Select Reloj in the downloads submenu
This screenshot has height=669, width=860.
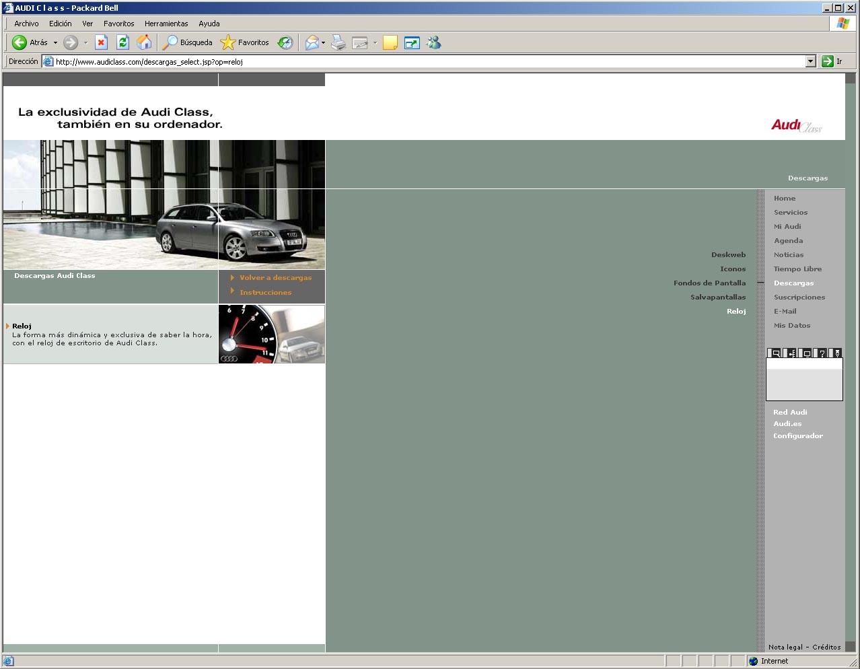coord(736,311)
